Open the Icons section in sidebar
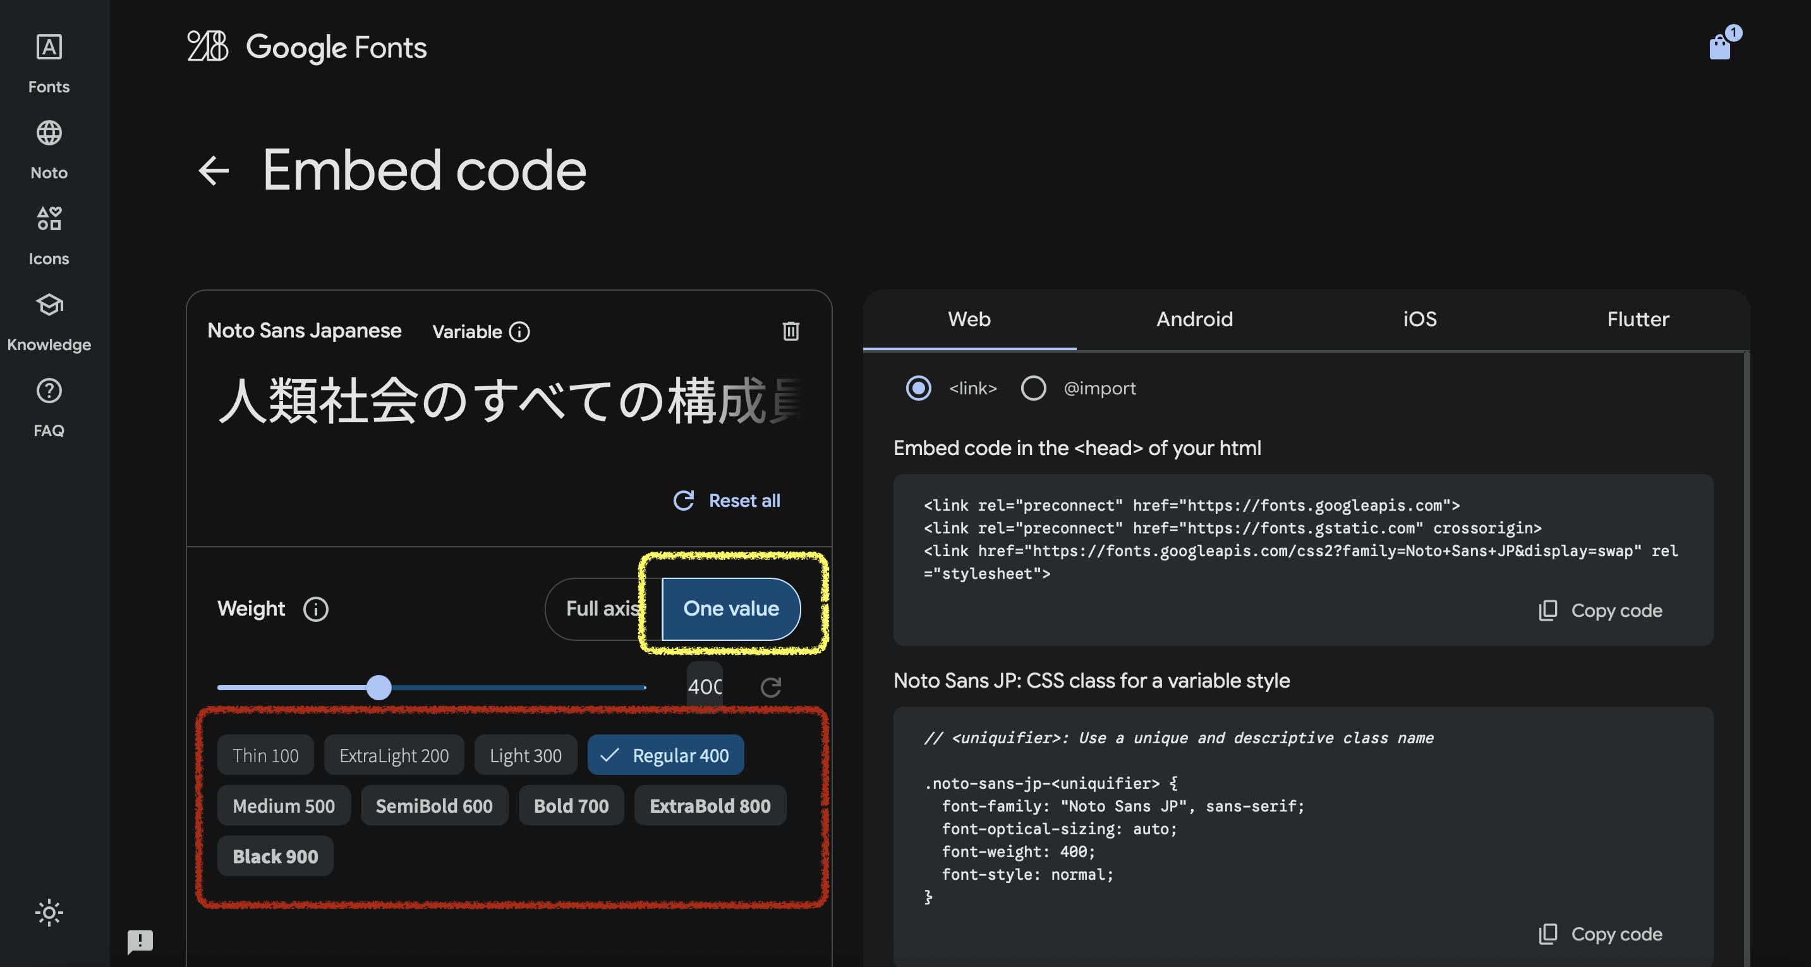Image resolution: width=1811 pixels, height=967 pixels. [x=49, y=236]
